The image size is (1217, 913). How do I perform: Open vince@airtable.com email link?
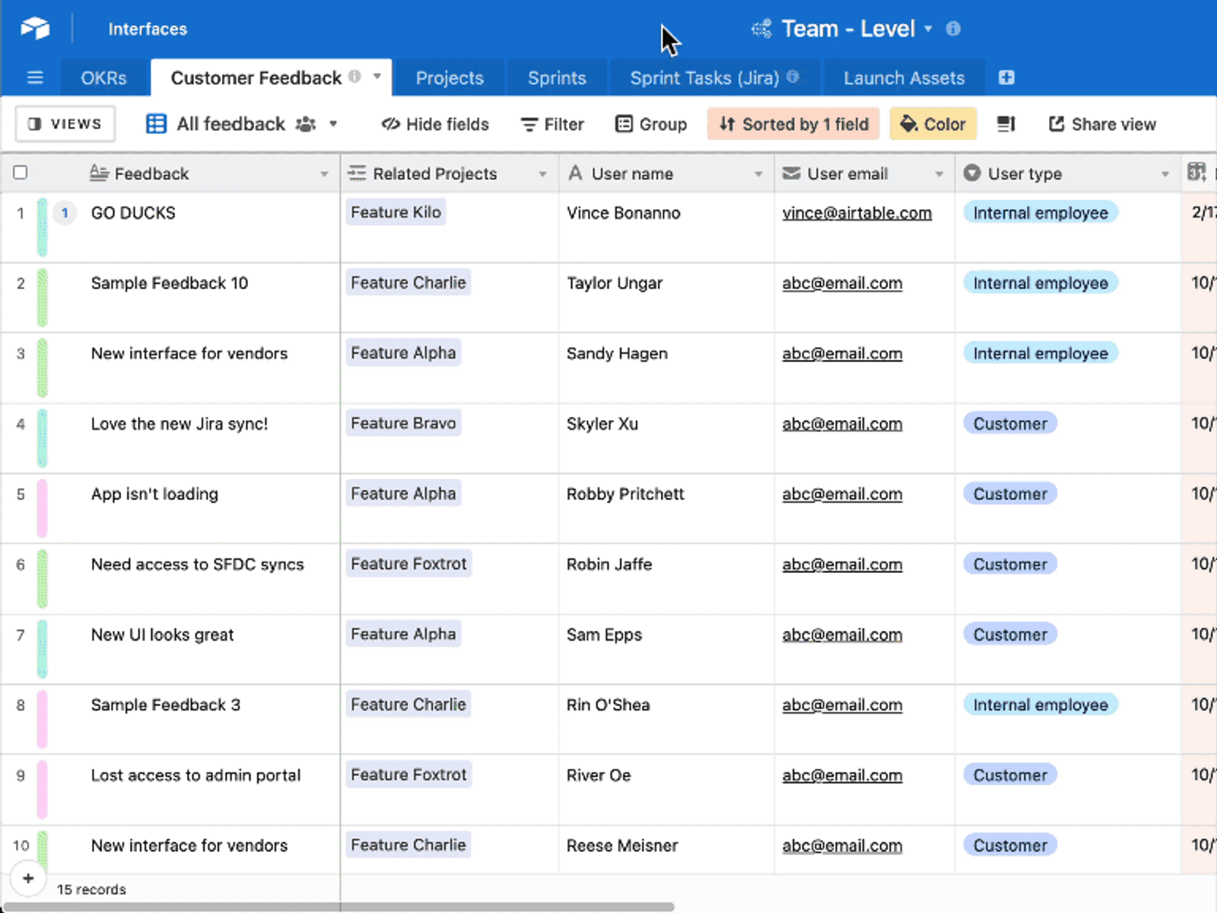pyautogui.click(x=856, y=213)
